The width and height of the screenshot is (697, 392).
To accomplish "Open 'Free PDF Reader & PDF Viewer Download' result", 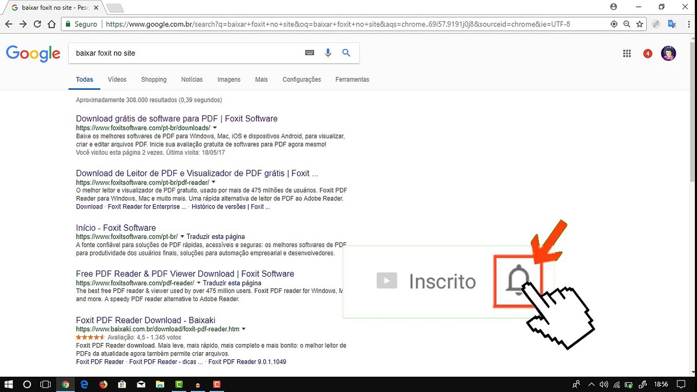I will [185, 274].
